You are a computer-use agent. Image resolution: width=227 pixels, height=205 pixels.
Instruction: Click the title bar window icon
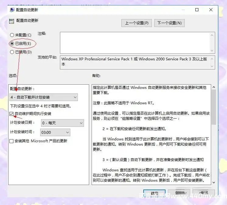click(12, 10)
